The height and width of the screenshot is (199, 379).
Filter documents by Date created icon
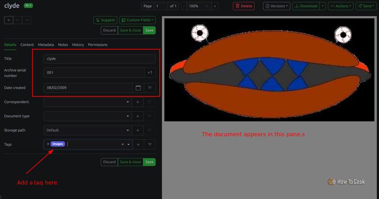point(150,88)
